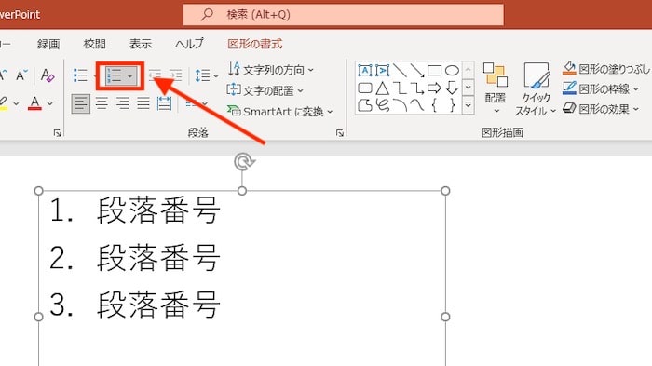652x366 pixels.
Task: Select the straight line shape
Action: point(400,70)
